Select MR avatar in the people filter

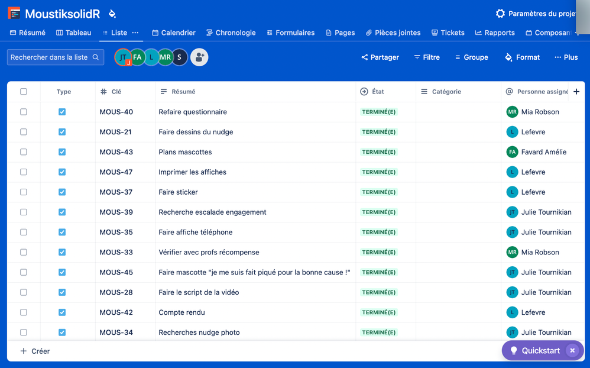165,57
